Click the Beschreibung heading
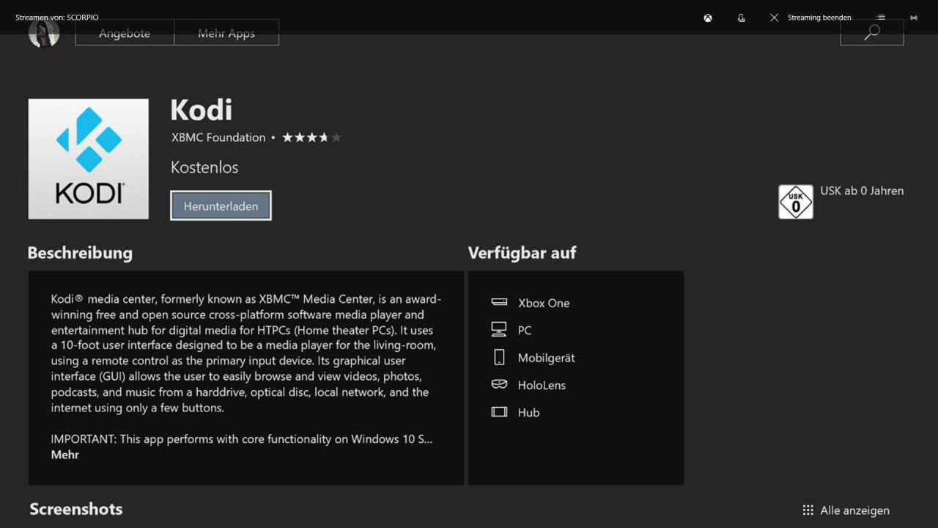The image size is (938, 528). click(80, 253)
